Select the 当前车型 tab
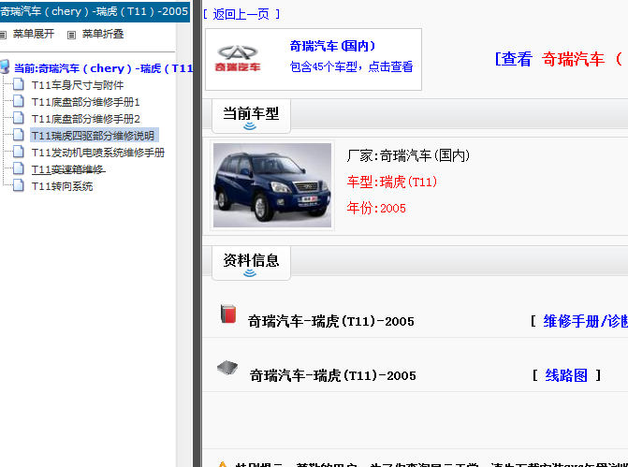Image resolution: width=628 pixels, height=467 pixels. pyautogui.click(x=251, y=116)
